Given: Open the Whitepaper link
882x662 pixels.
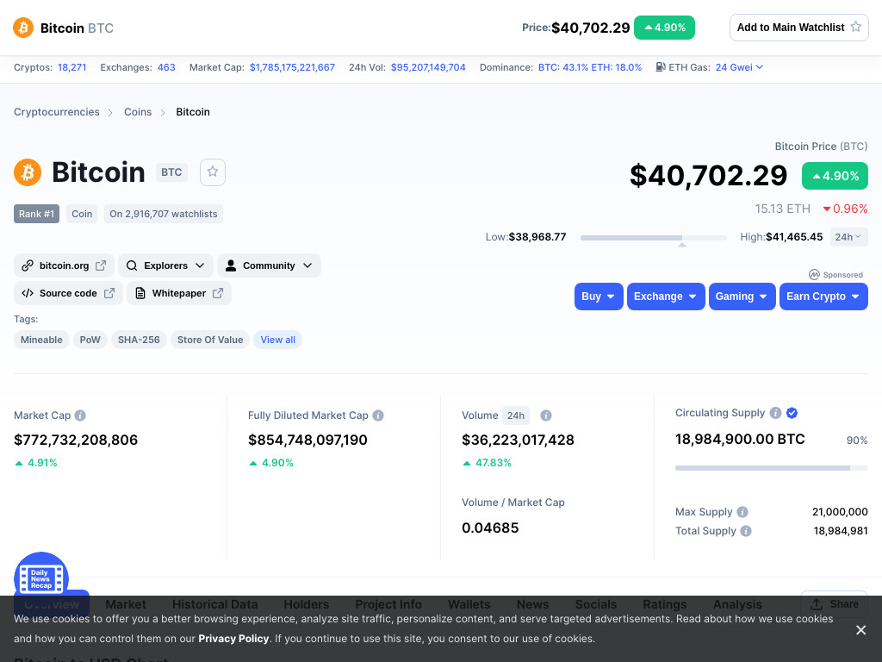Looking at the screenshot, I should pos(179,293).
